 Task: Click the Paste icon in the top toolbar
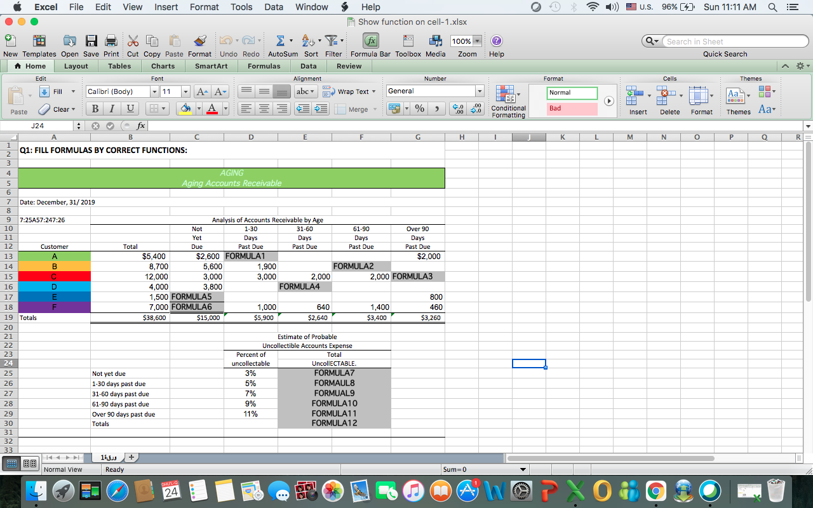[x=173, y=41]
